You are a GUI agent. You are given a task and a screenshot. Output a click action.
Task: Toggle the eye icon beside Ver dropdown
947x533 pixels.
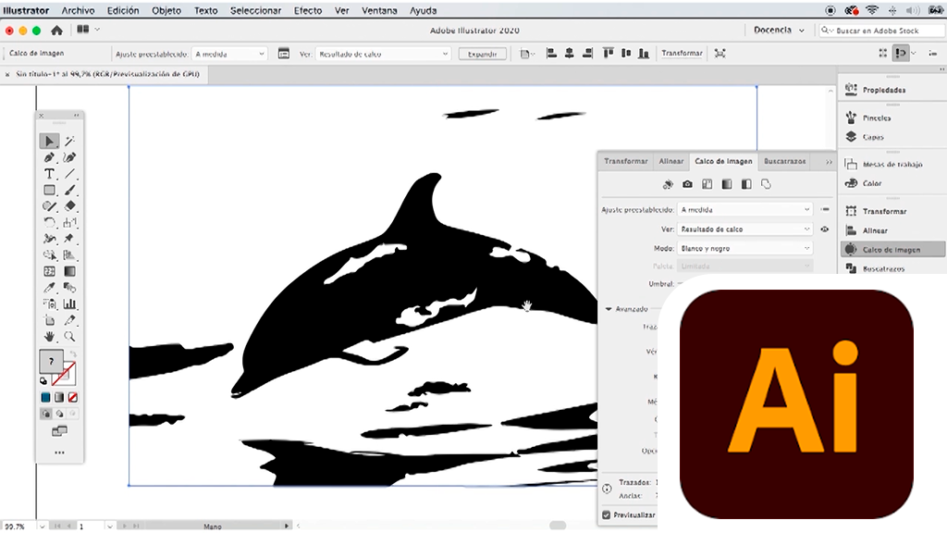pyautogui.click(x=824, y=229)
